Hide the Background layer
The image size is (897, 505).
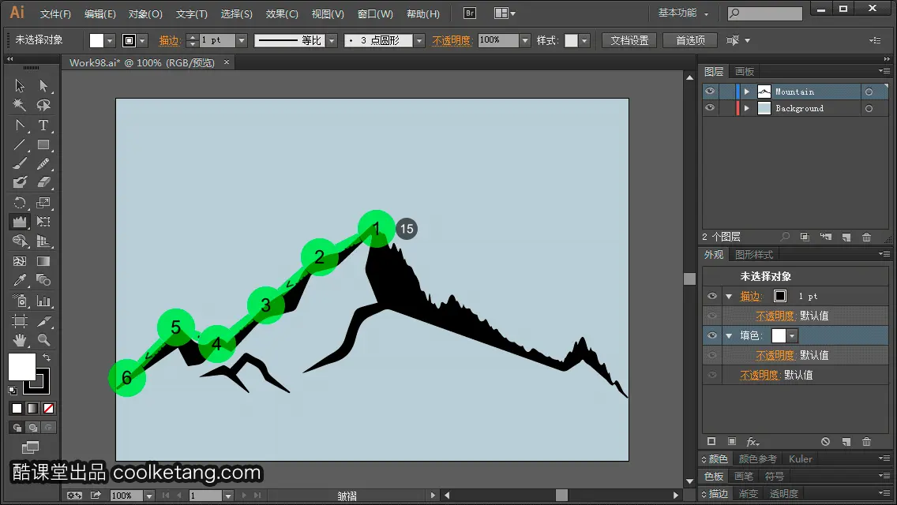(710, 108)
